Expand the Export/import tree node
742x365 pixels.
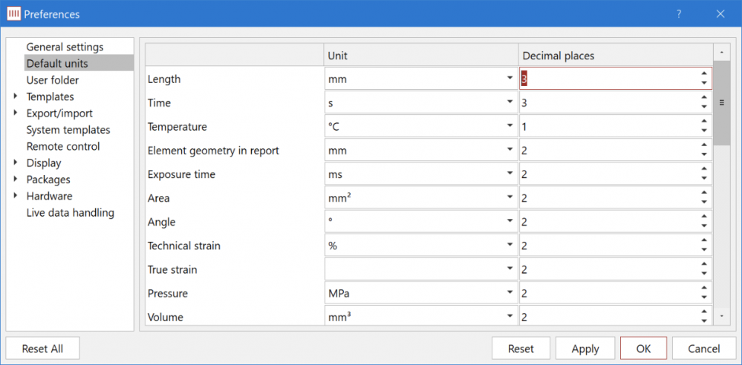pyautogui.click(x=15, y=113)
